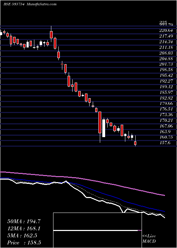Select the 167.06 price level label

pyautogui.click(x=166, y=126)
